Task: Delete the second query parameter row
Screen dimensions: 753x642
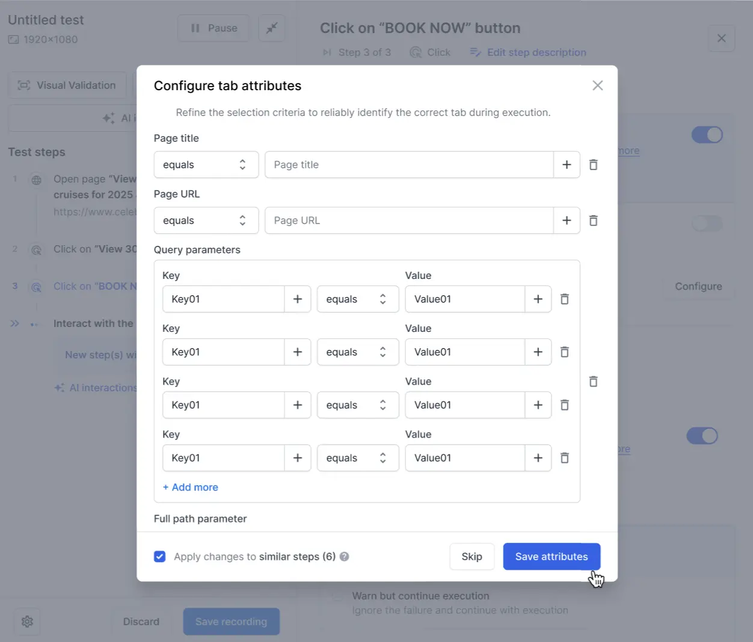Action: [x=565, y=352]
